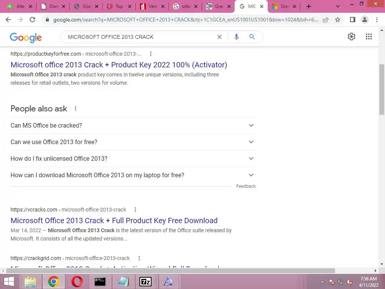The height and width of the screenshot is (289, 385).
Task: Go back to the previous page
Action: 8,20
